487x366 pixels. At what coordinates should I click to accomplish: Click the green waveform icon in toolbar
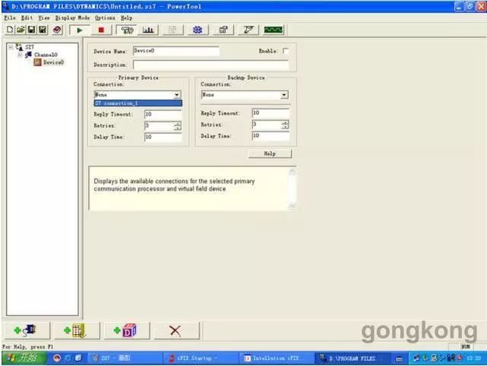tap(274, 30)
